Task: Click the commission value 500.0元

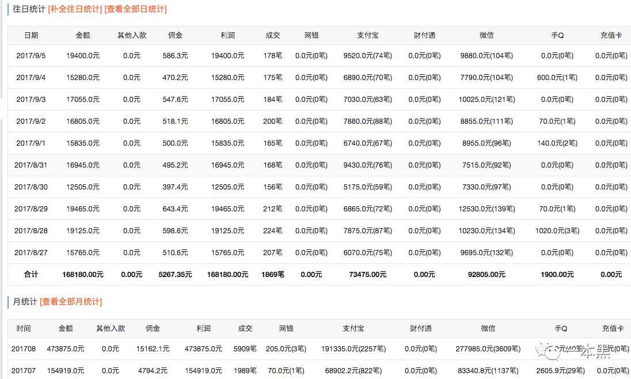Action: tap(175, 143)
